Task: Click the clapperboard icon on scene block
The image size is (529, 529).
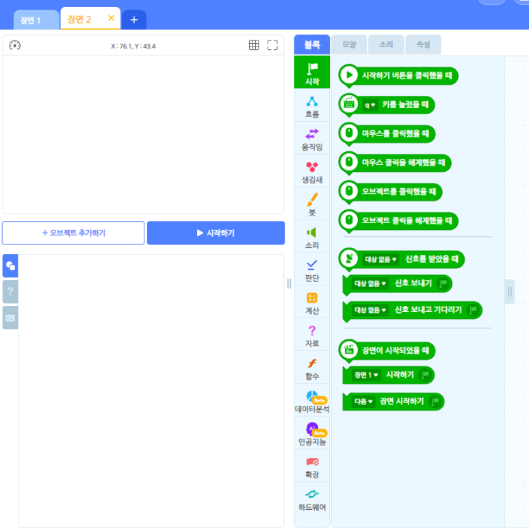Action: 349,350
